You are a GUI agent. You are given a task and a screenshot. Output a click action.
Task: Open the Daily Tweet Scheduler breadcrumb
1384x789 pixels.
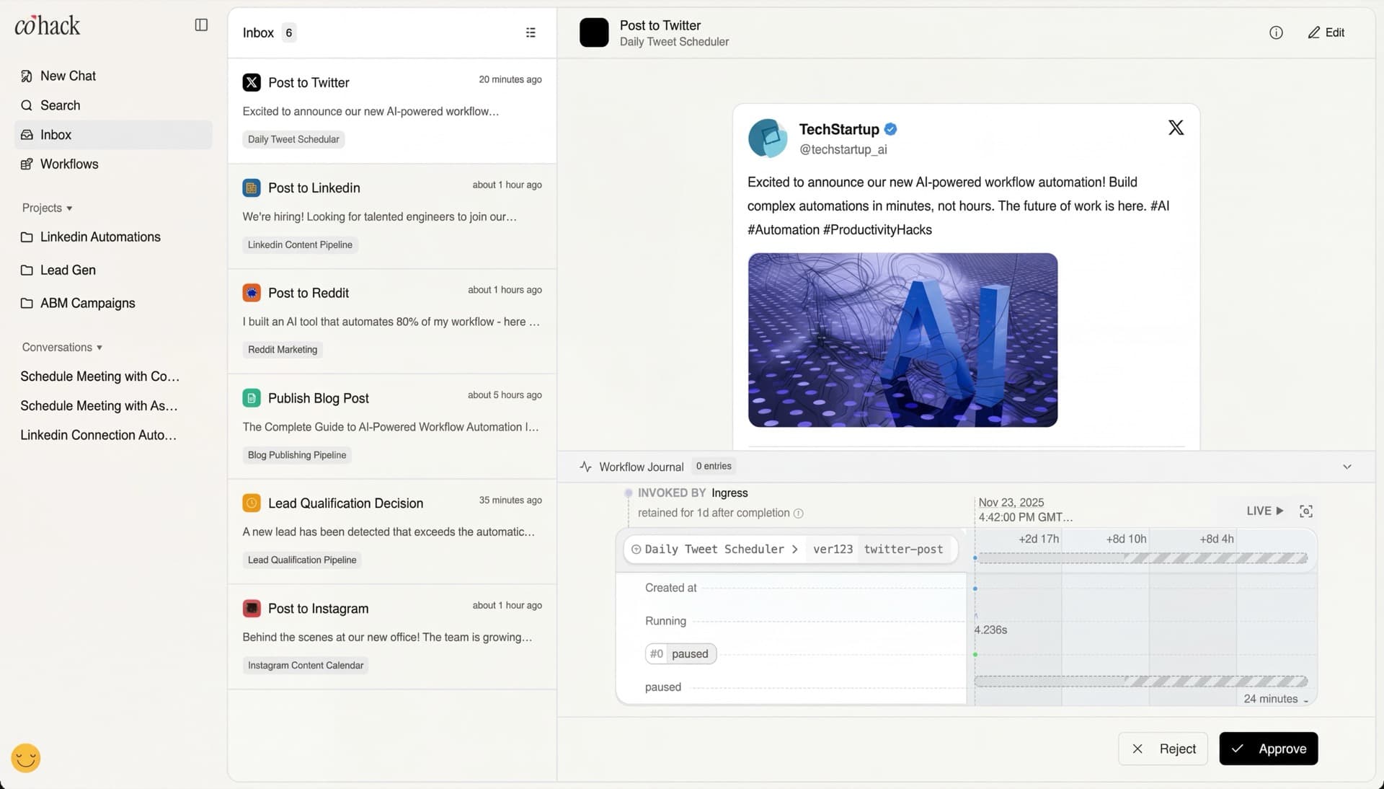(714, 549)
